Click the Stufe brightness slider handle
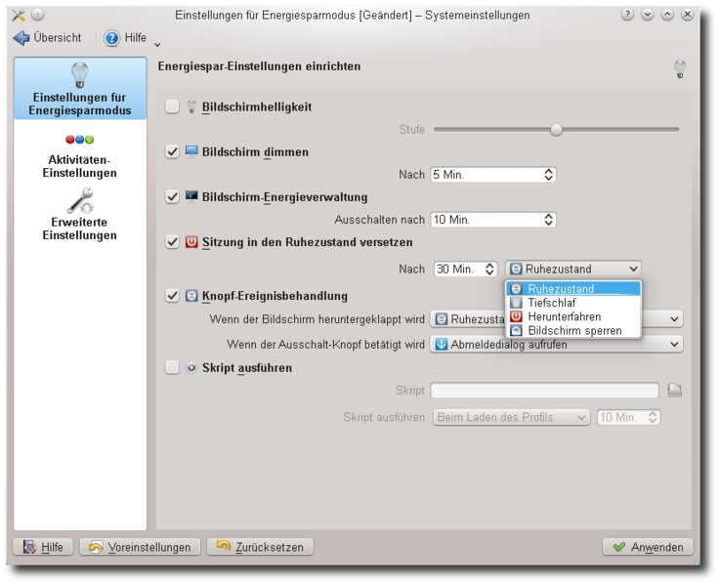The image size is (720, 585). (556, 130)
